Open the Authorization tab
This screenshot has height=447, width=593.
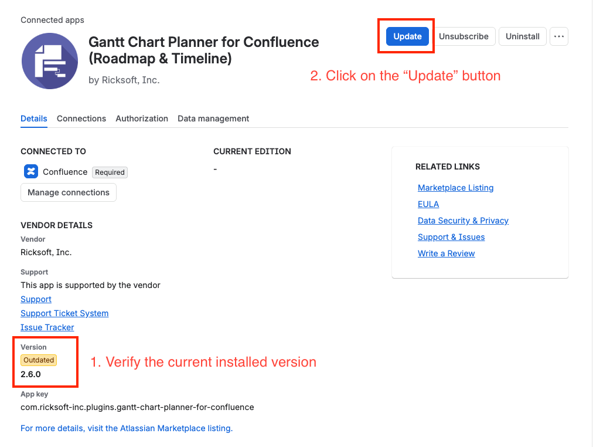tap(142, 118)
